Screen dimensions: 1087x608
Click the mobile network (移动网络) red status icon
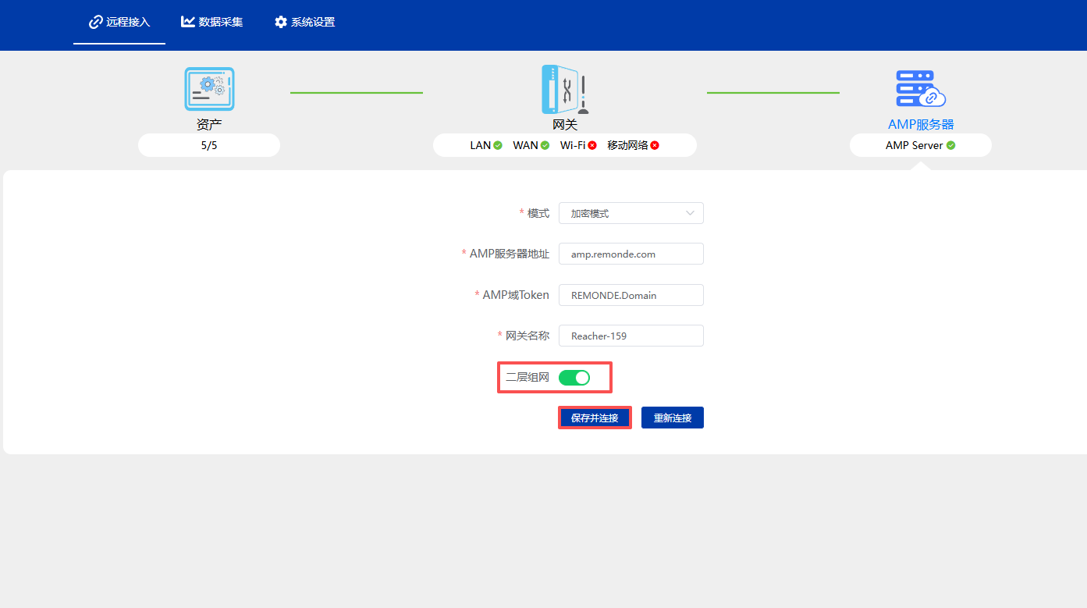pyautogui.click(x=655, y=145)
